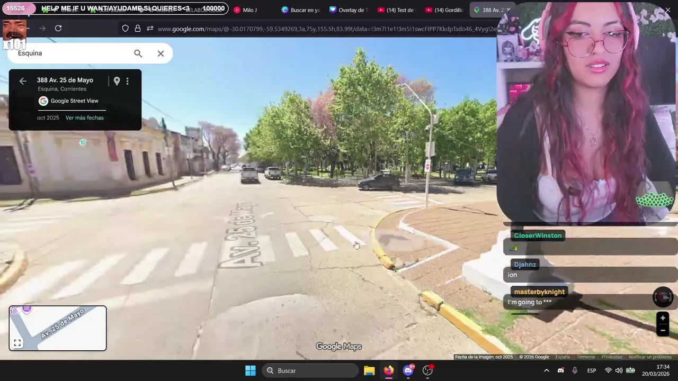Click the CloserWinston chat username
The height and width of the screenshot is (381, 678).
coord(538,236)
